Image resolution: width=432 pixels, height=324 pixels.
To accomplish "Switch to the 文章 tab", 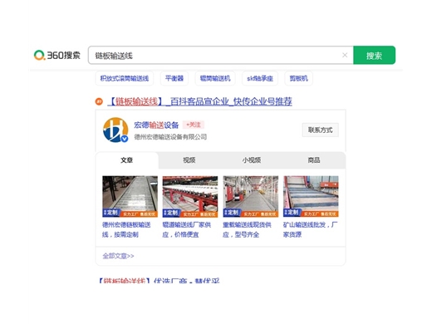I will click(x=127, y=160).
